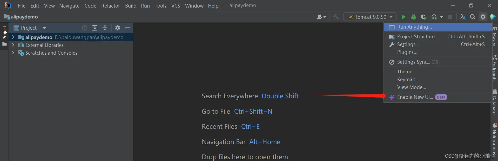Click folder icon under Project side tab

[4, 44]
